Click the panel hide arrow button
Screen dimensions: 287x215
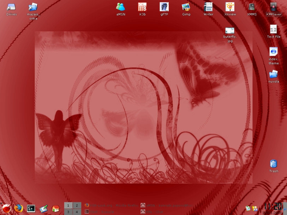click(x=285, y=209)
